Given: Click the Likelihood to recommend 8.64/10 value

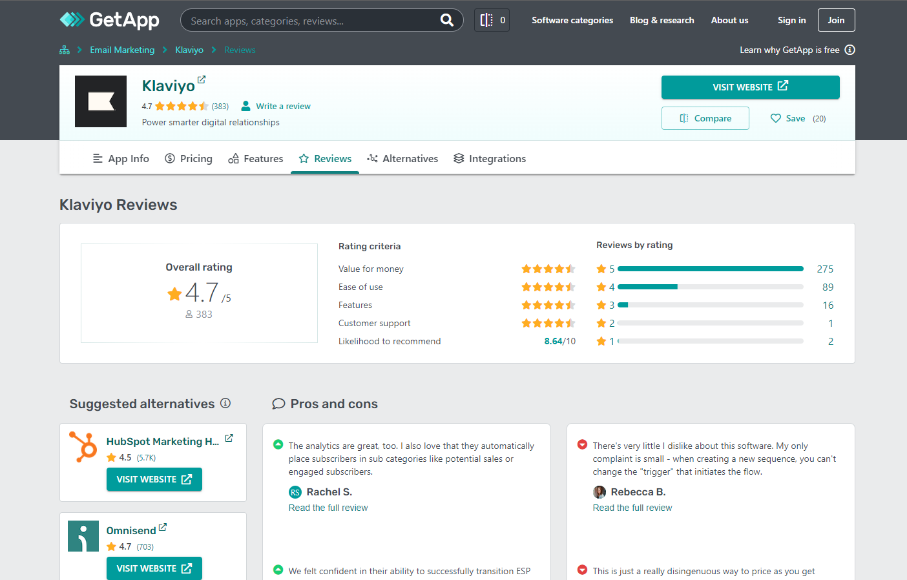Looking at the screenshot, I should (x=560, y=341).
